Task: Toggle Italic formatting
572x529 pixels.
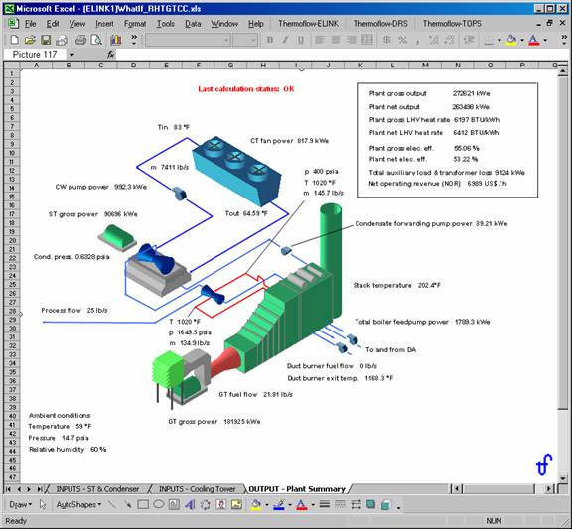Action: [285, 40]
